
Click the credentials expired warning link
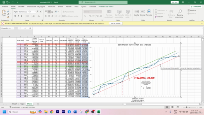67,23
